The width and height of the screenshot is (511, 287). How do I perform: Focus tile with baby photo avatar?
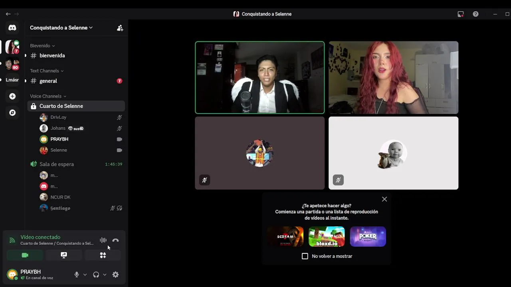click(x=394, y=153)
